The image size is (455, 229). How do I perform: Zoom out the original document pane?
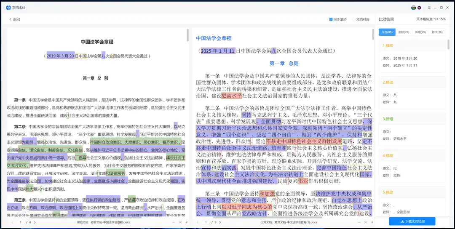[173, 222]
